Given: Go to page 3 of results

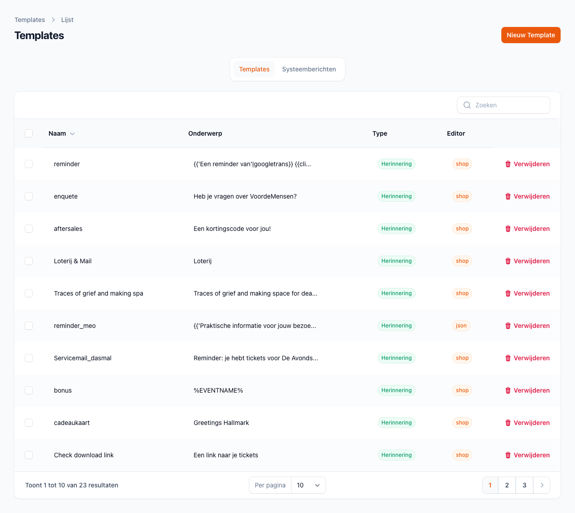Looking at the screenshot, I should pos(524,485).
